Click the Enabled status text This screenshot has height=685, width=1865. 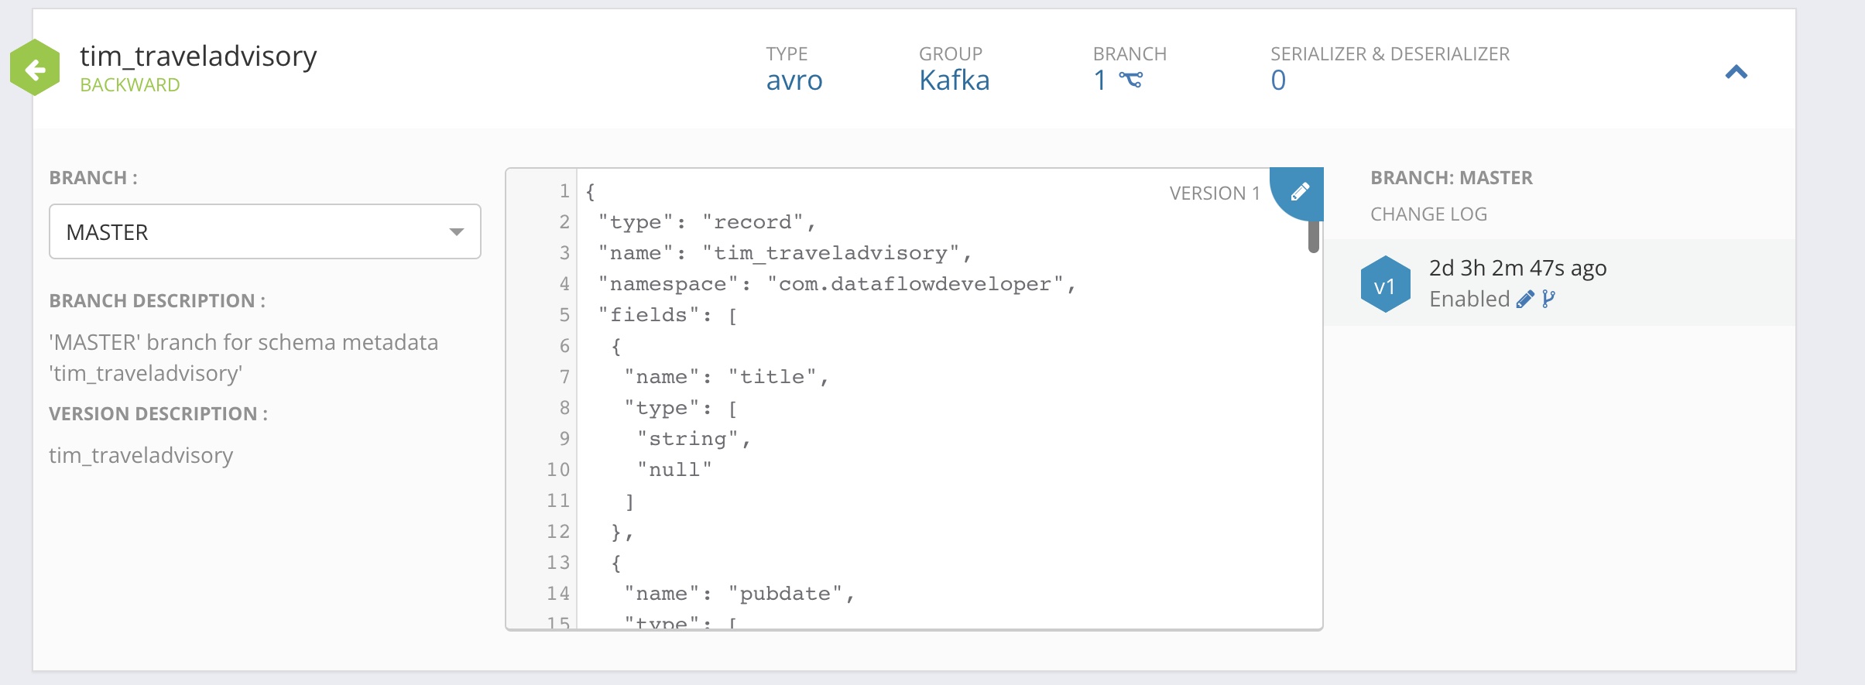click(1469, 299)
